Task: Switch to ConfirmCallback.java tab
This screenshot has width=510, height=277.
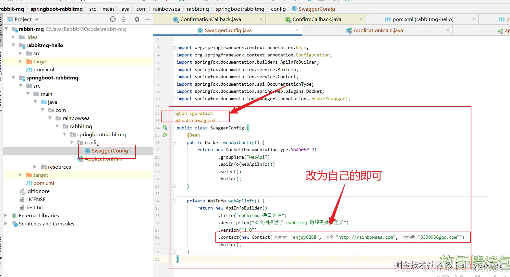Action: tap(317, 19)
